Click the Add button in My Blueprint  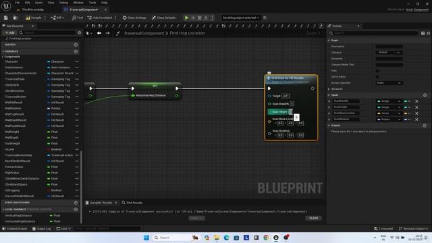pos(9,32)
